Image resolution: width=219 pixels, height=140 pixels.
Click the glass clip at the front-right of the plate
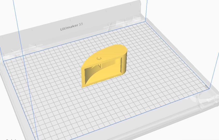point(206,100)
